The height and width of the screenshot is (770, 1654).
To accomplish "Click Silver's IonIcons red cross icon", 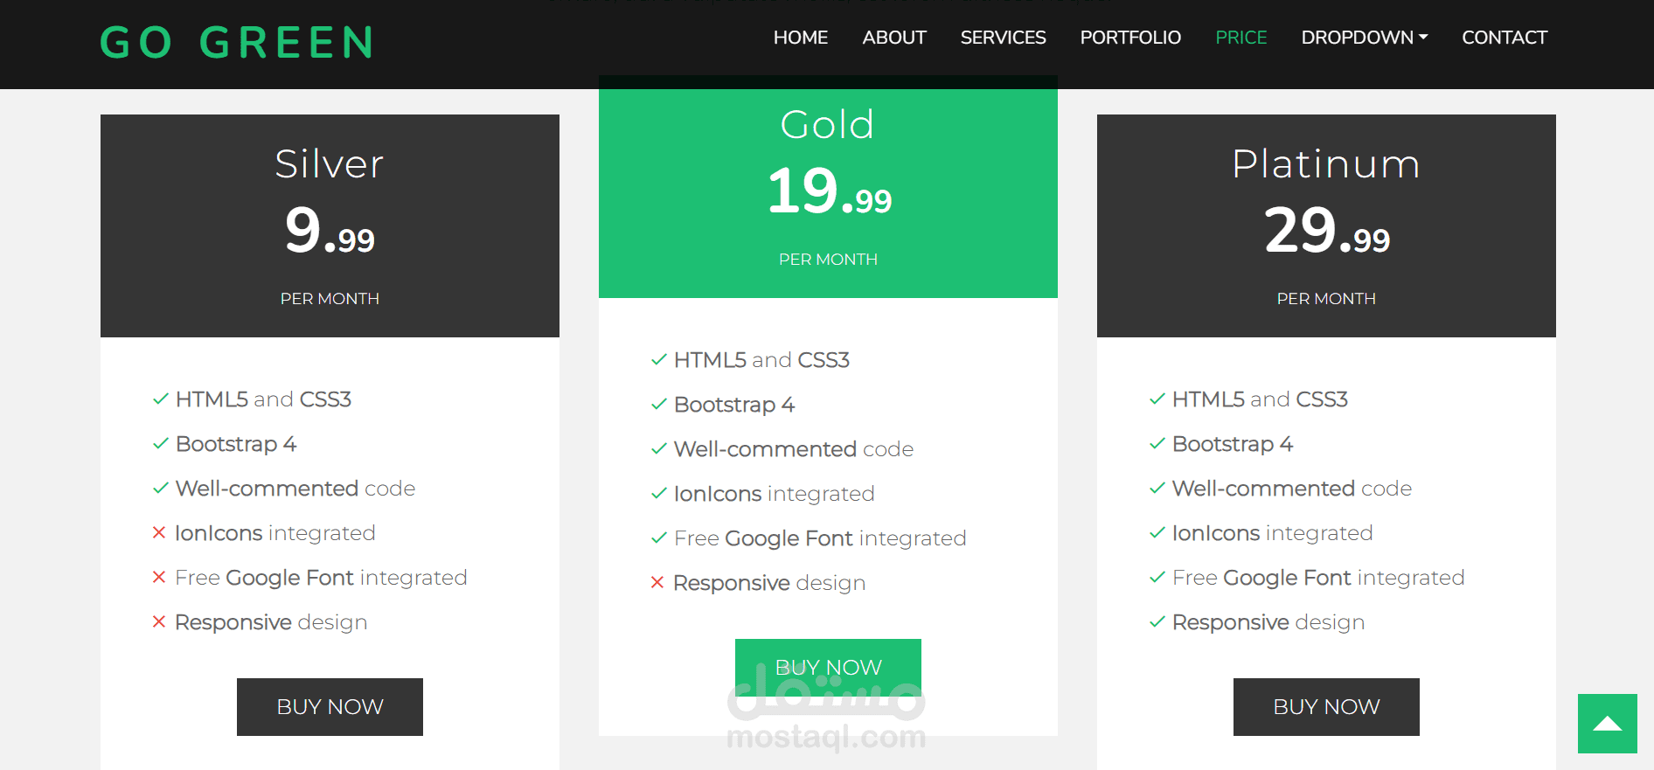I will click(159, 533).
